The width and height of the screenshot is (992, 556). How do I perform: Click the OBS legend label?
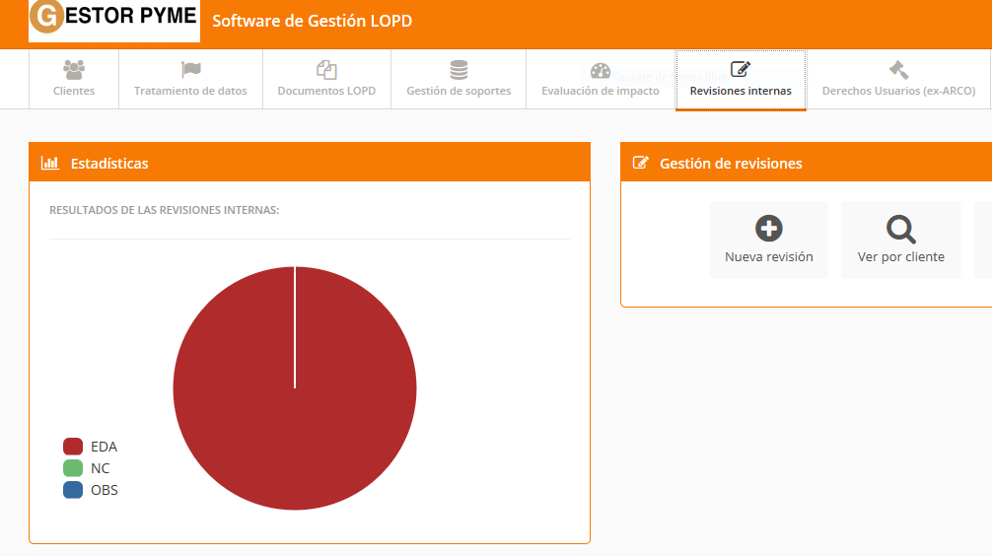pos(105,490)
